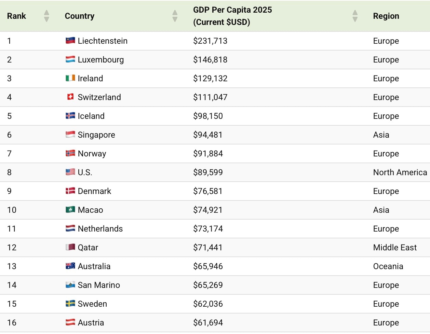This screenshot has width=430, height=334.
Task: Click the Netherlands country name
Action: point(100,229)
